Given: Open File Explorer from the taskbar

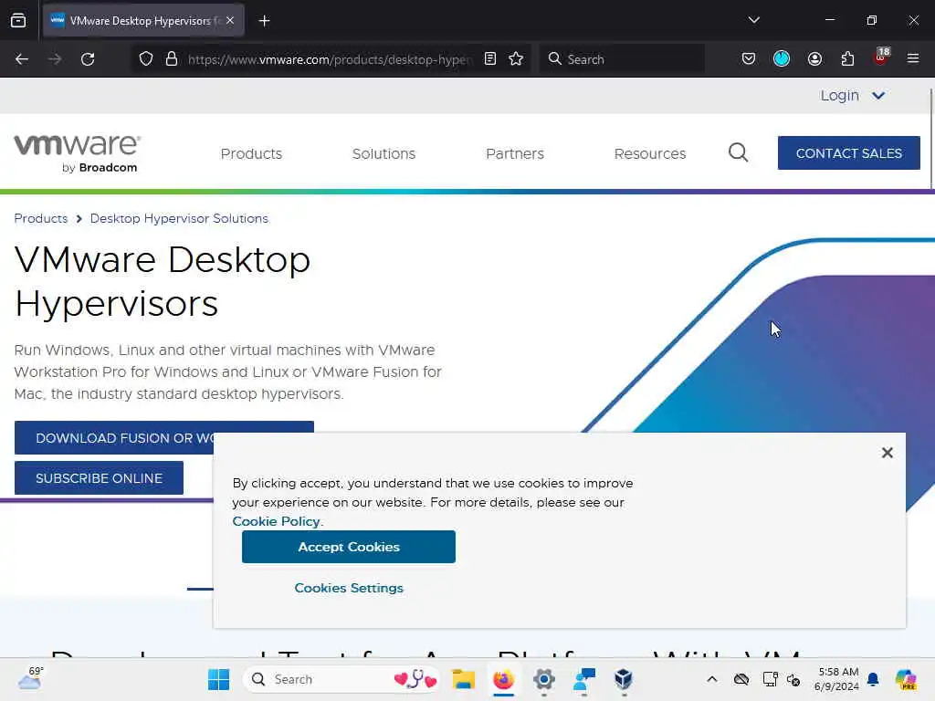Looking at the screenshot, I should pyautogui.click(x=463, y=679).
